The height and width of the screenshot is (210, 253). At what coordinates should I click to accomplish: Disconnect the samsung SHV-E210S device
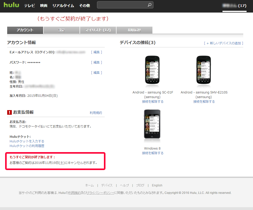(204, 102)
